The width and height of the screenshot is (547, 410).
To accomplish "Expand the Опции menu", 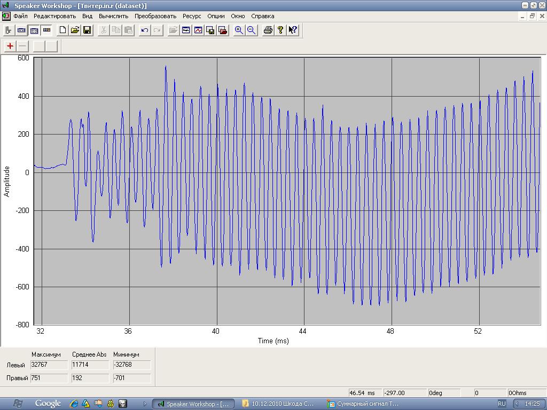I will coord(216,16).
